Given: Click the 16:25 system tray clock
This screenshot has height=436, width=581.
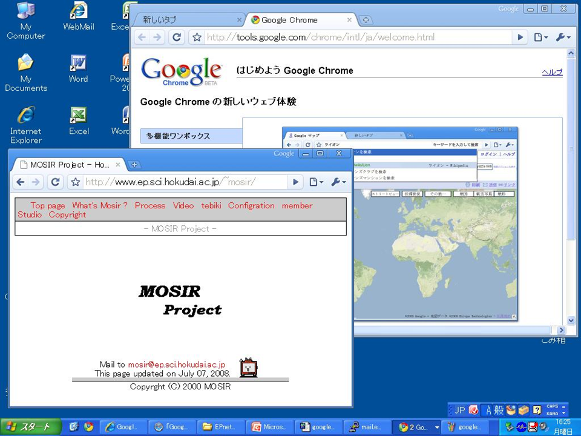Looking at the screenshot, I should [x=563, y=422].
